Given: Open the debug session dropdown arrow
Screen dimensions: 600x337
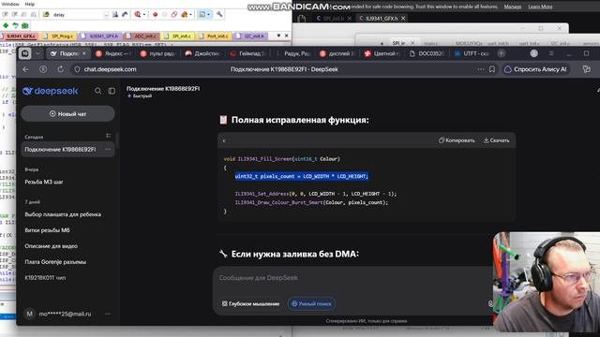Looking at the screenshot, I should 143,15.
